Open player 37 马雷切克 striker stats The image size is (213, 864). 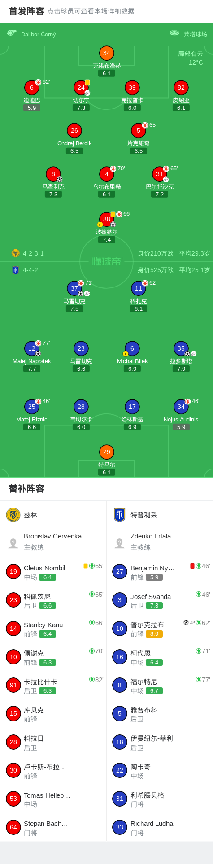click(x=74, y=288)
